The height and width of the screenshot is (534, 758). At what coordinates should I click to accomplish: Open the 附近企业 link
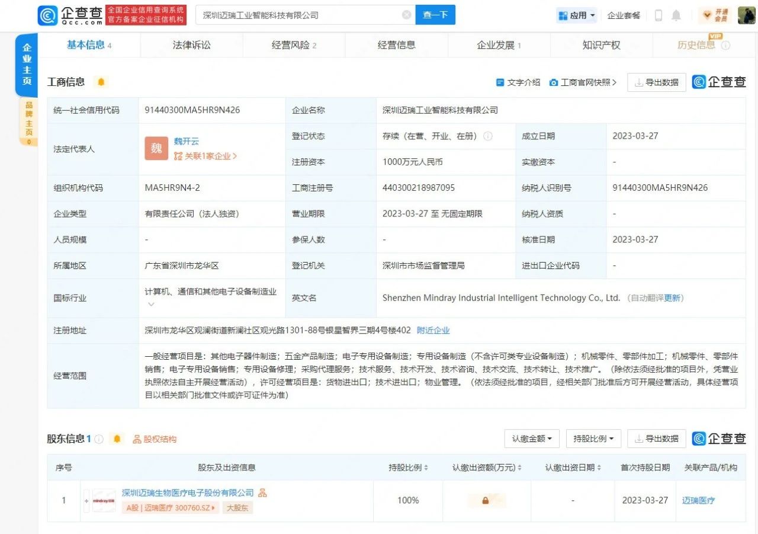[433, 330]
